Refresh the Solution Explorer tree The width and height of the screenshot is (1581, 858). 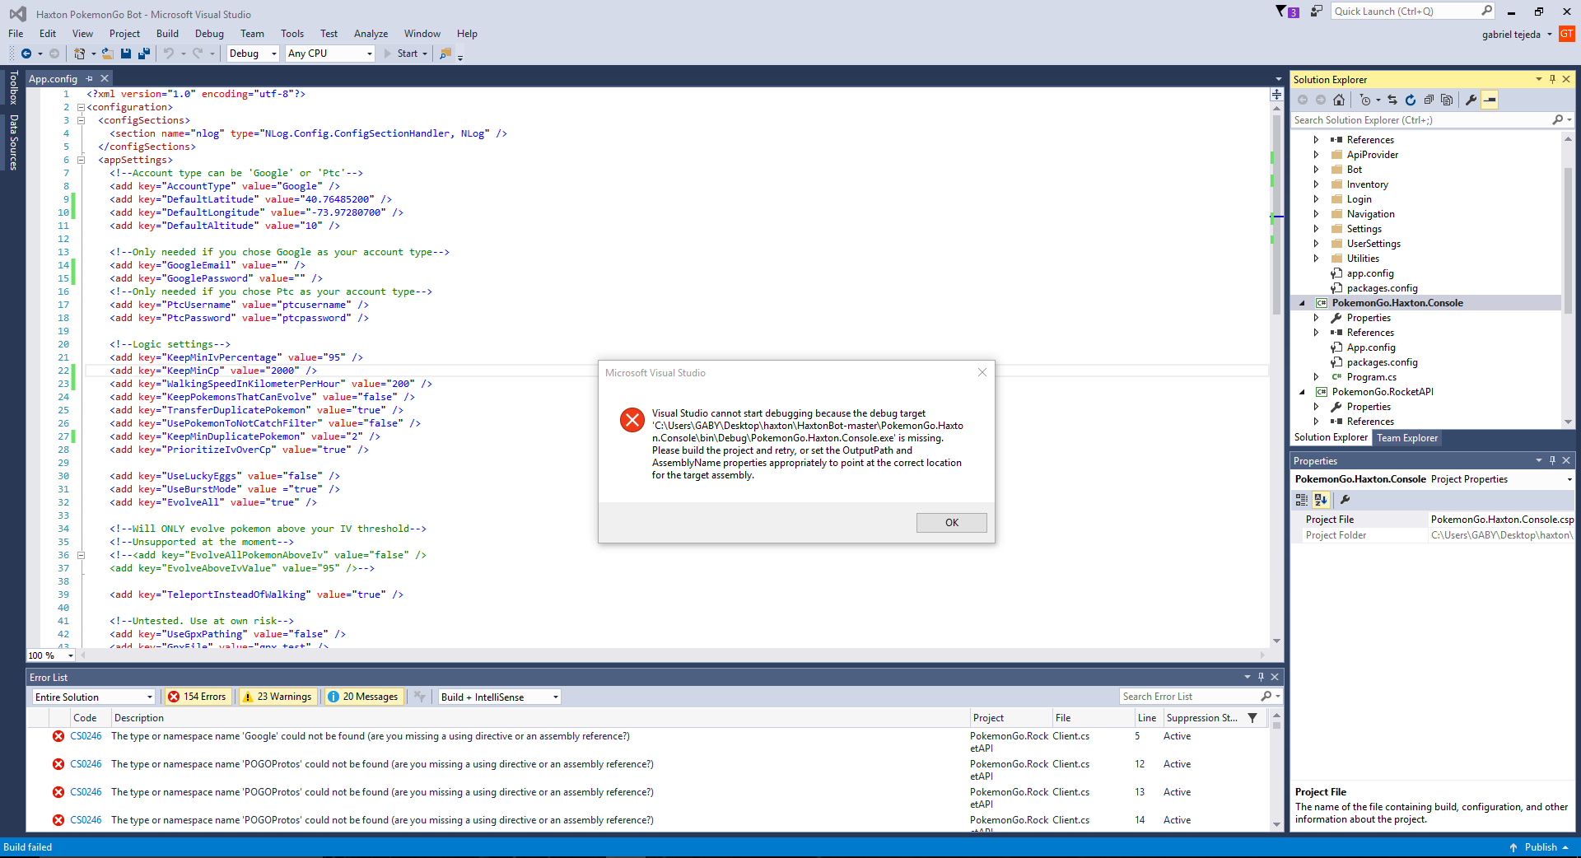click(1411, 100)
